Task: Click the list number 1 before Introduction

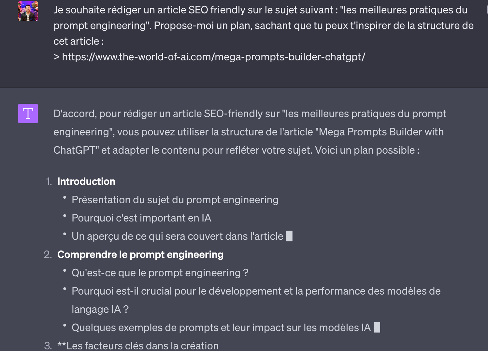Action: (49, 182)
